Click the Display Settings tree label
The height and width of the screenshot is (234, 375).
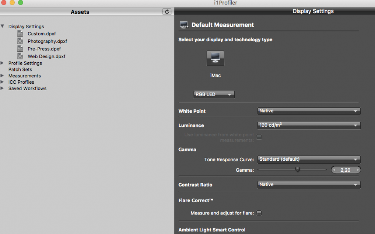click(x=26, y=26)
